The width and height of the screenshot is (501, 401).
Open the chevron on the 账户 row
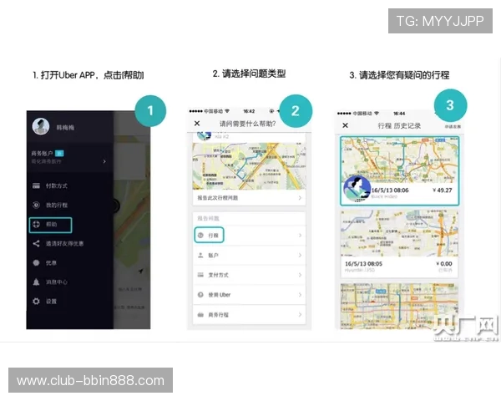tap(300, 255)
